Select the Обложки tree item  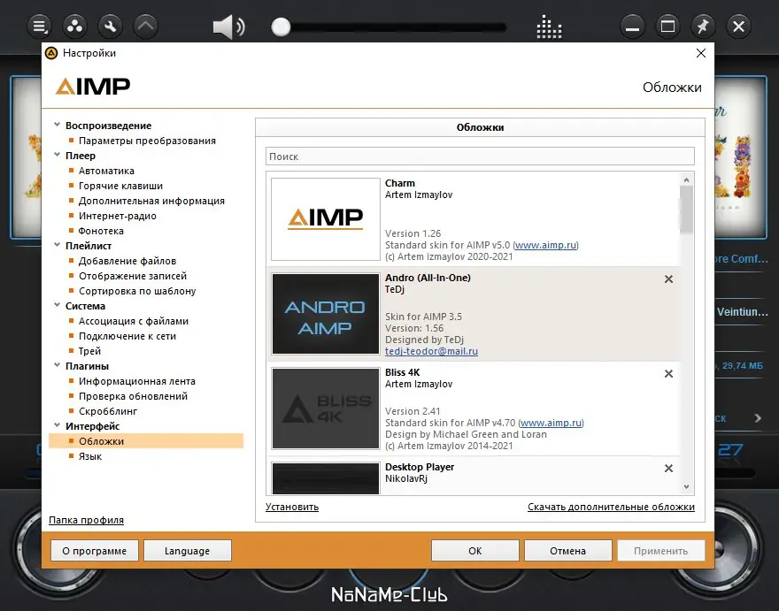click(x=146, y=441)
